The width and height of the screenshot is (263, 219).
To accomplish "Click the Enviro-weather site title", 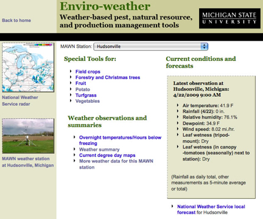I will pyautogui.click(x=105, y=6).
